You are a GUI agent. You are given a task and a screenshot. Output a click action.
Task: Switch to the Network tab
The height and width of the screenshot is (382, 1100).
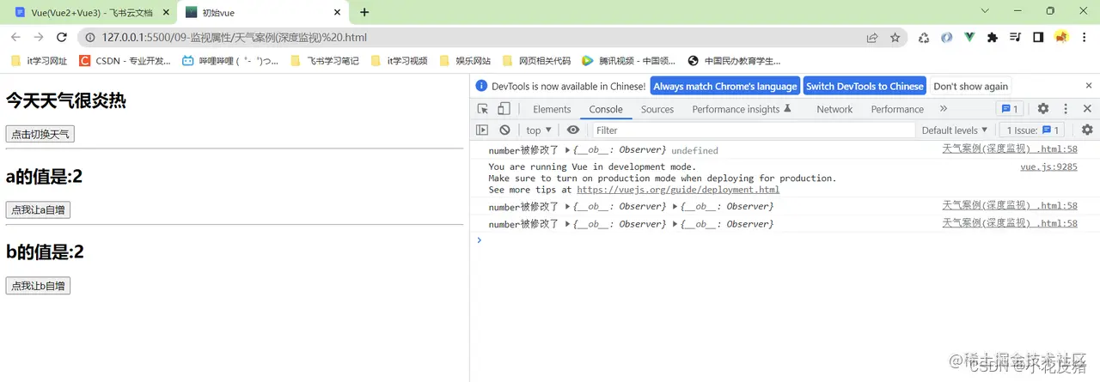[x=834, y=109]
